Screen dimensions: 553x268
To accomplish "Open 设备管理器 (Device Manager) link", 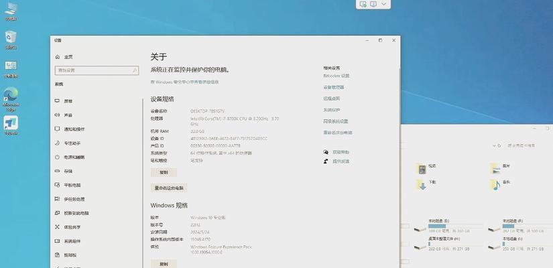I will (333, 87).
